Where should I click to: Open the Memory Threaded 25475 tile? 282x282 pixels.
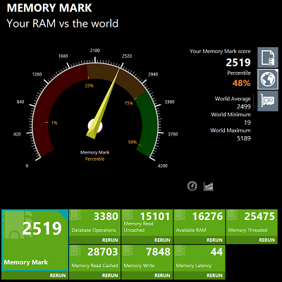point(252,223)
